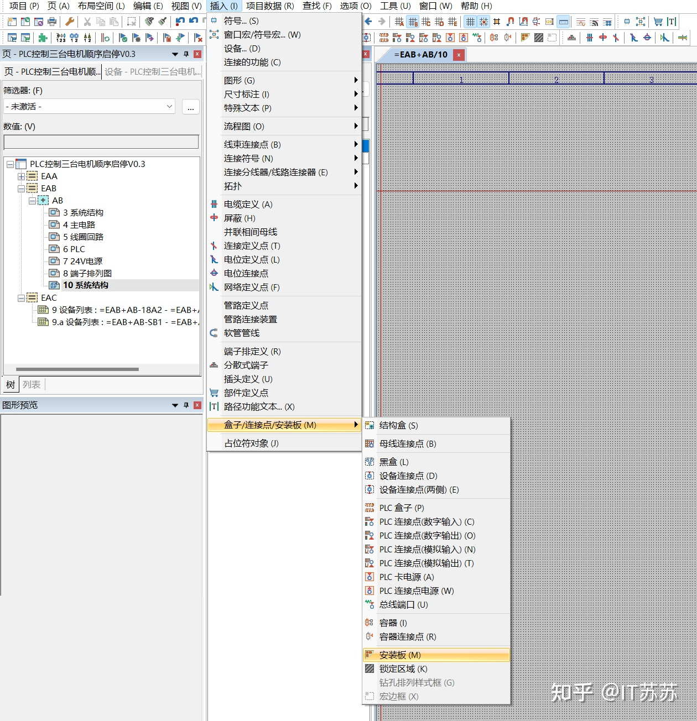Switch to the 设备 tab
This screenshot has width=697, height=721.
152,71
